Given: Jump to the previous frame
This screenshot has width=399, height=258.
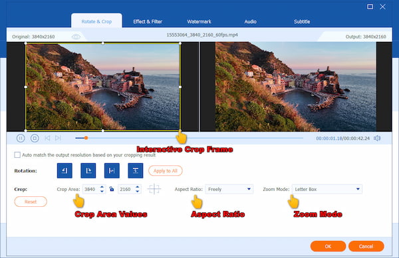Looking at the screenshot, I should tap(47, 138).
